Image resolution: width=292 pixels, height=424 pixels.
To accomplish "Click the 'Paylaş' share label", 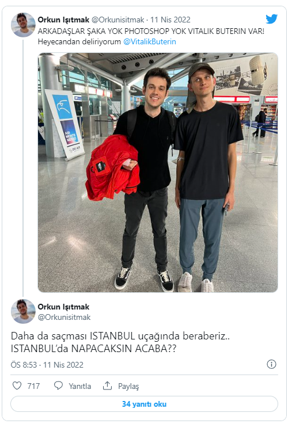I will [128, 386].
